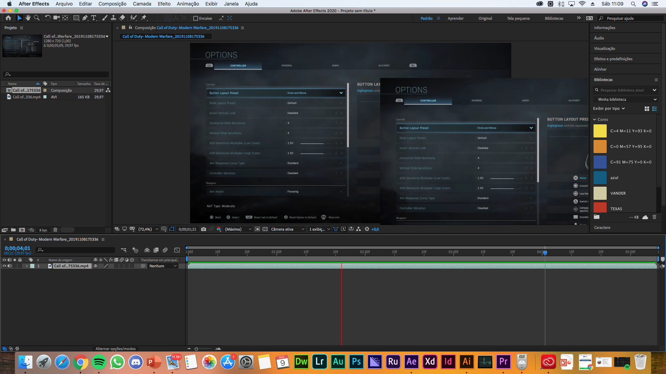Expand the Exibir por tipo dropdown

623,108
